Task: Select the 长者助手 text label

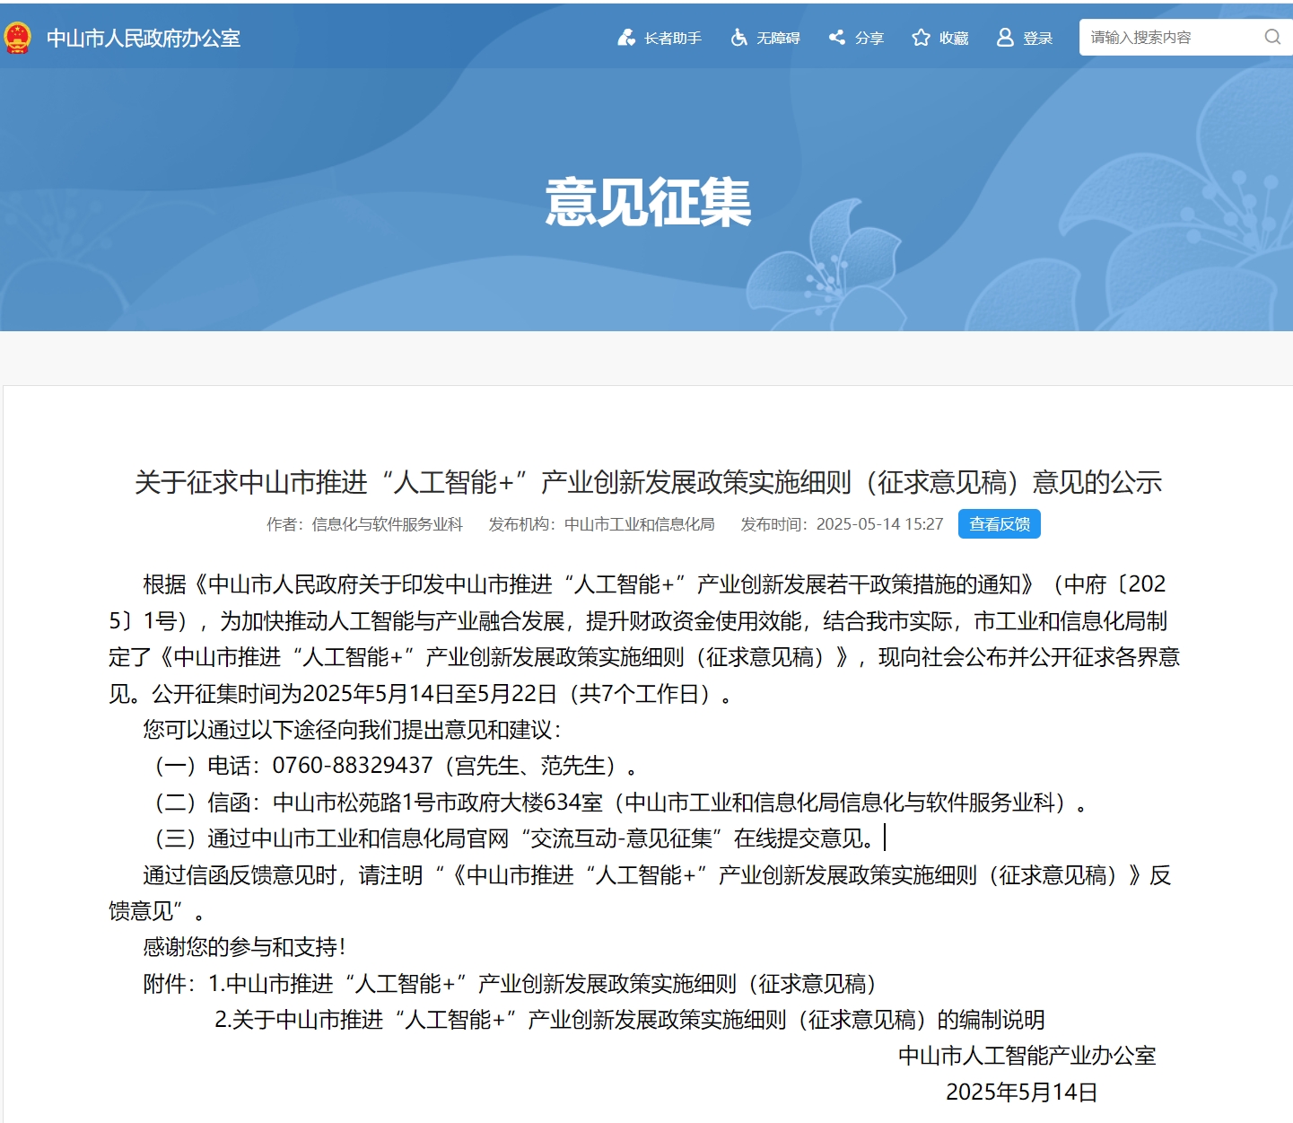Action: (673, 39)
